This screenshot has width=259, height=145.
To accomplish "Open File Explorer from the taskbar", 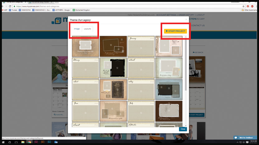I will pos(23,142).
